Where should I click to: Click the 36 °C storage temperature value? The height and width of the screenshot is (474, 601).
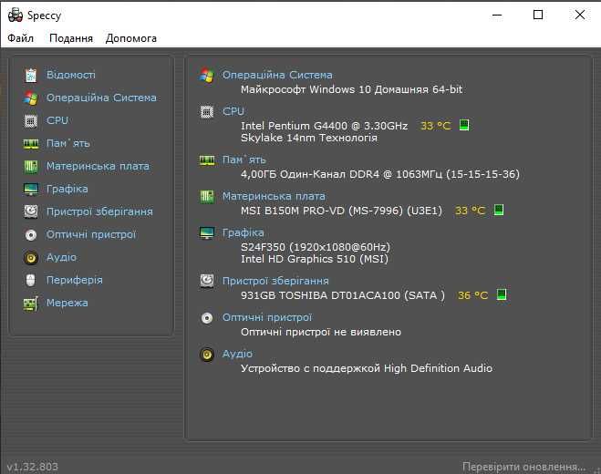(x=473, y=295)
